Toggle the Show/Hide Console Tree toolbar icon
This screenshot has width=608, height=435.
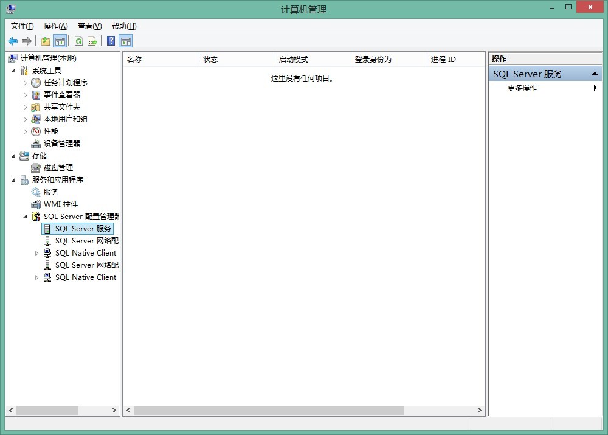pos(60,41)
